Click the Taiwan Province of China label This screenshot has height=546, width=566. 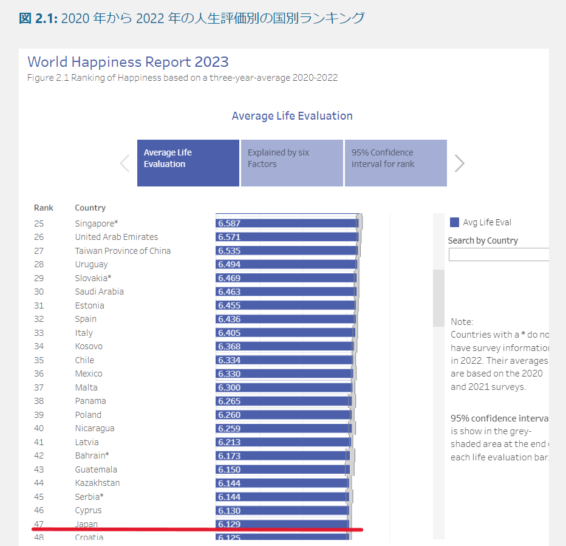123,251
